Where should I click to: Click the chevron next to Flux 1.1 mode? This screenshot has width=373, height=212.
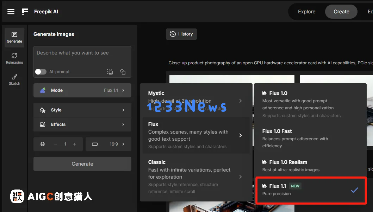pyautogui.click(x=123, y=90)
